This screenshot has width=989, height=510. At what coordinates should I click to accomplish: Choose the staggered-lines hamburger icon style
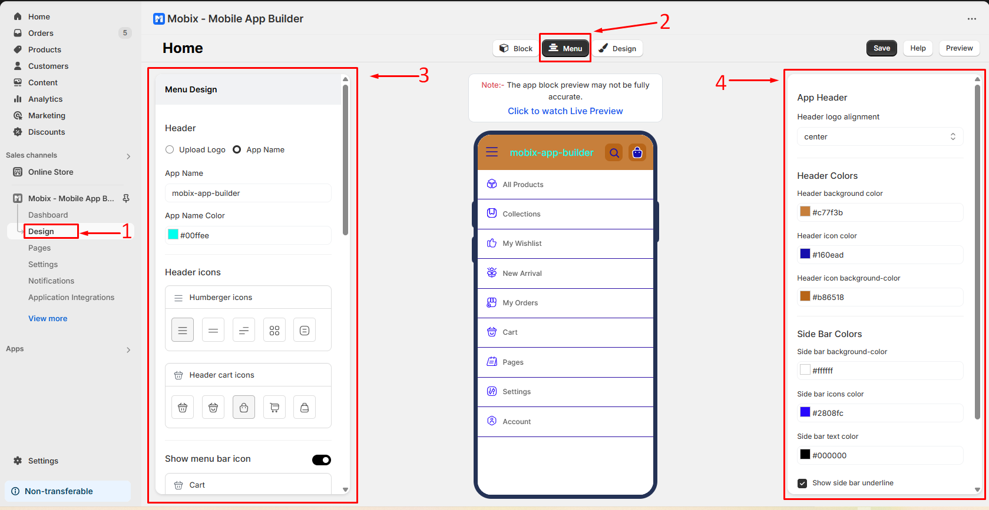coord(244,330)
